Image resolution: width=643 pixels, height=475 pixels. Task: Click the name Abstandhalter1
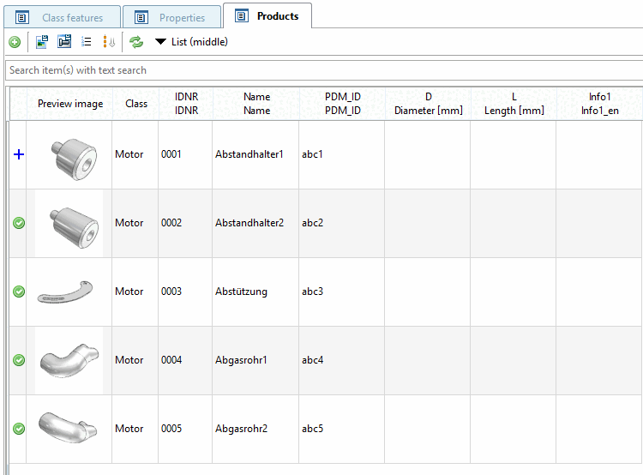(249, 154)
